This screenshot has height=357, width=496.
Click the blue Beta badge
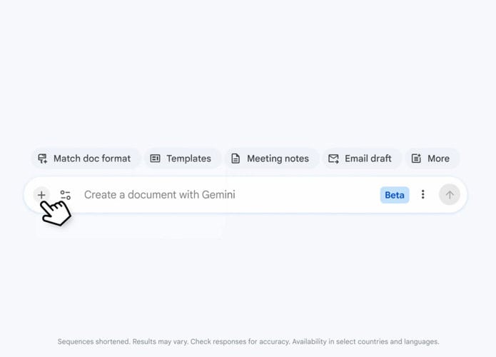pyautogui.click(x=395, y=195)
